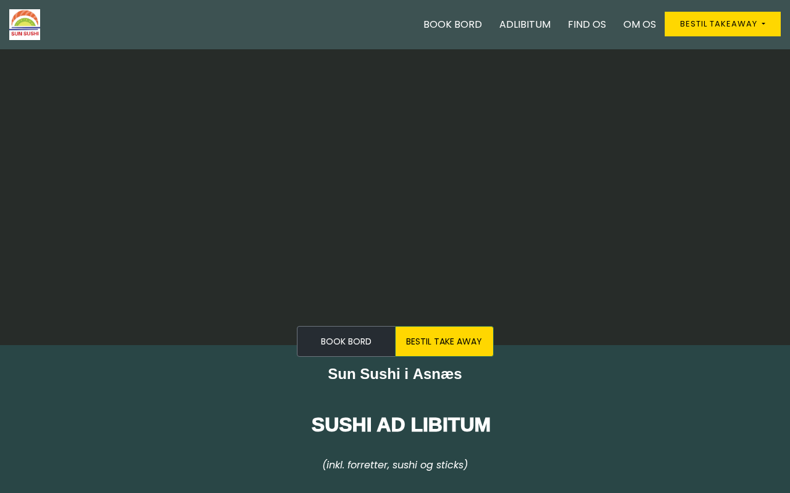Click the 'Sun Sushi i Asnæs' heading
Screen dimensions: 790x493
click(395, 374)
